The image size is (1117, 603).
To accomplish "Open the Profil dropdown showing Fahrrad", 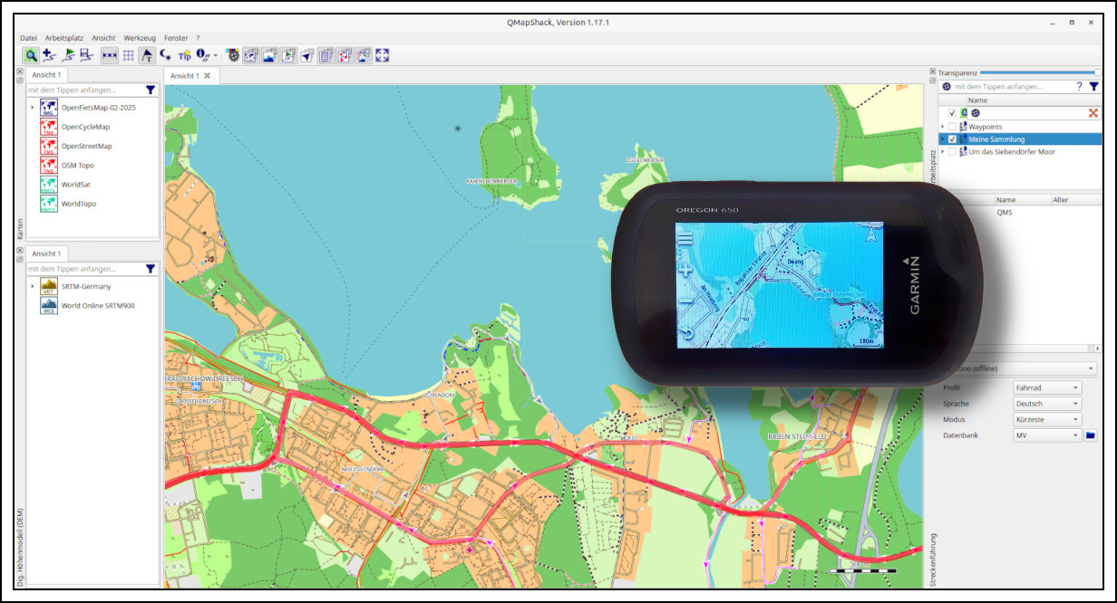I will (1047, 388).
